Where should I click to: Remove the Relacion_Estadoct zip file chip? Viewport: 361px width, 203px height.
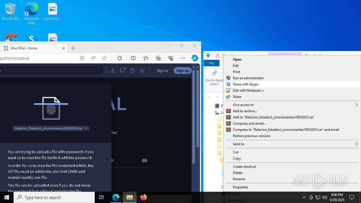pyautogui.click(x=86, y=128)
